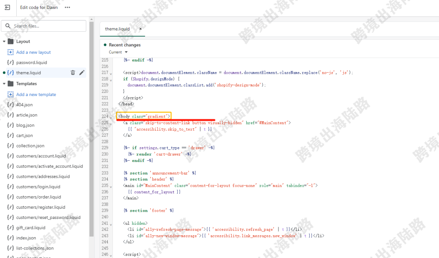Open customers/addresses.liquid file
Screen dimensions: 439x258
click(43, 176)
